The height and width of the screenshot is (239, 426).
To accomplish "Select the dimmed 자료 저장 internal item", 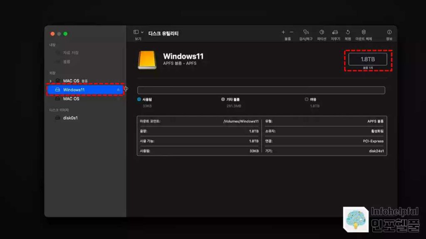I will (70, 53).
